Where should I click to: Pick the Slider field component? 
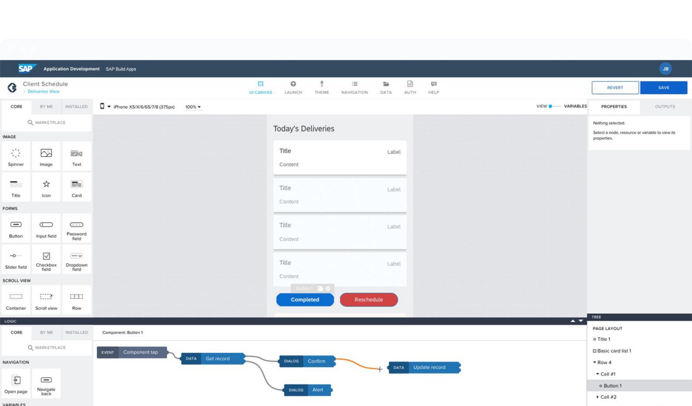[16, 260]
